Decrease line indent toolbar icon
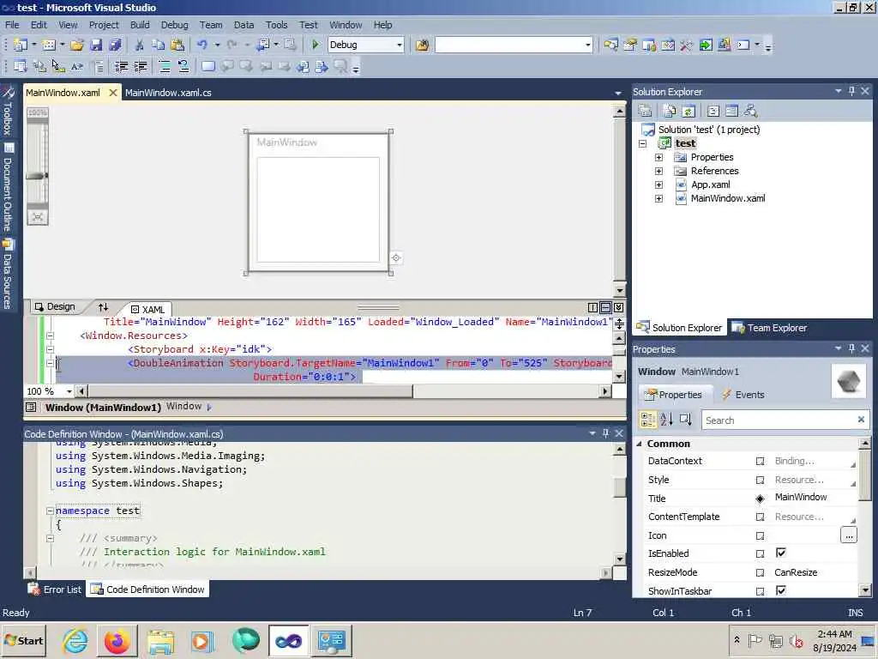This screenshot has width=878, height=659. pos(121,67)
